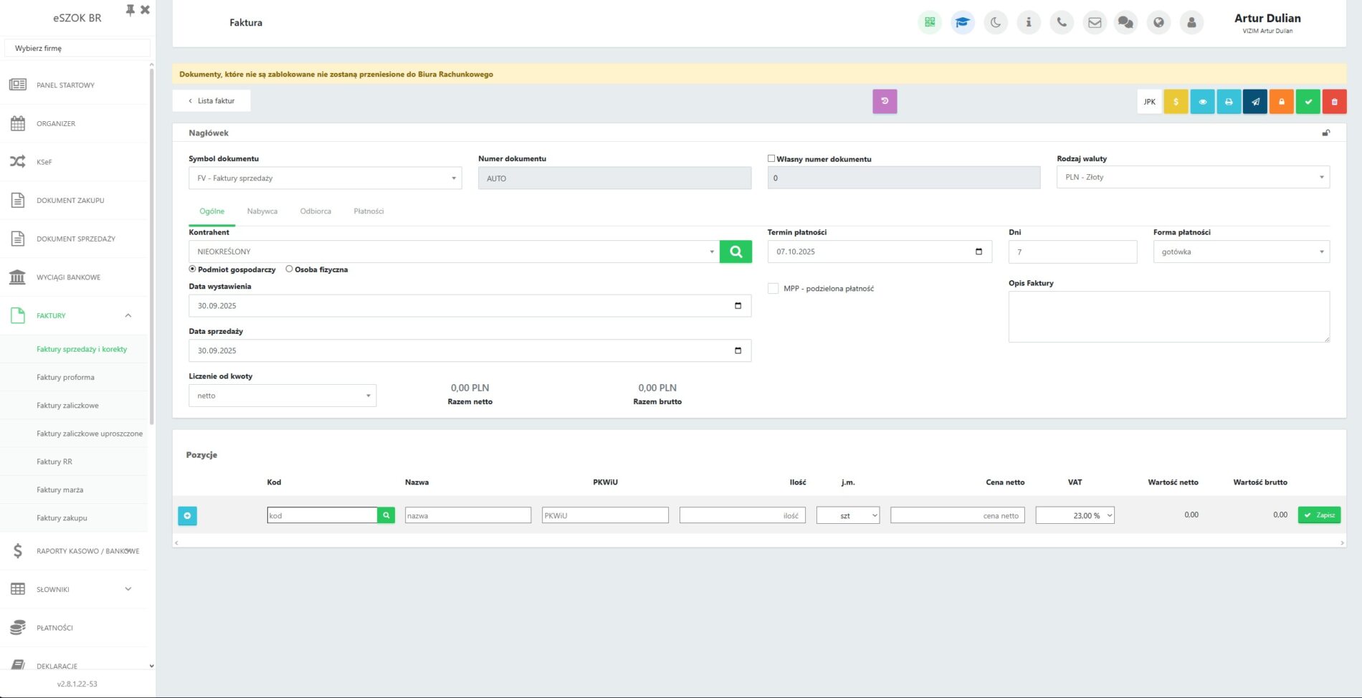Open the VAT rate 23,00 % dropdown
Image resolution: width=1362 pixels, height=698 pixels.
(1075, 515)
